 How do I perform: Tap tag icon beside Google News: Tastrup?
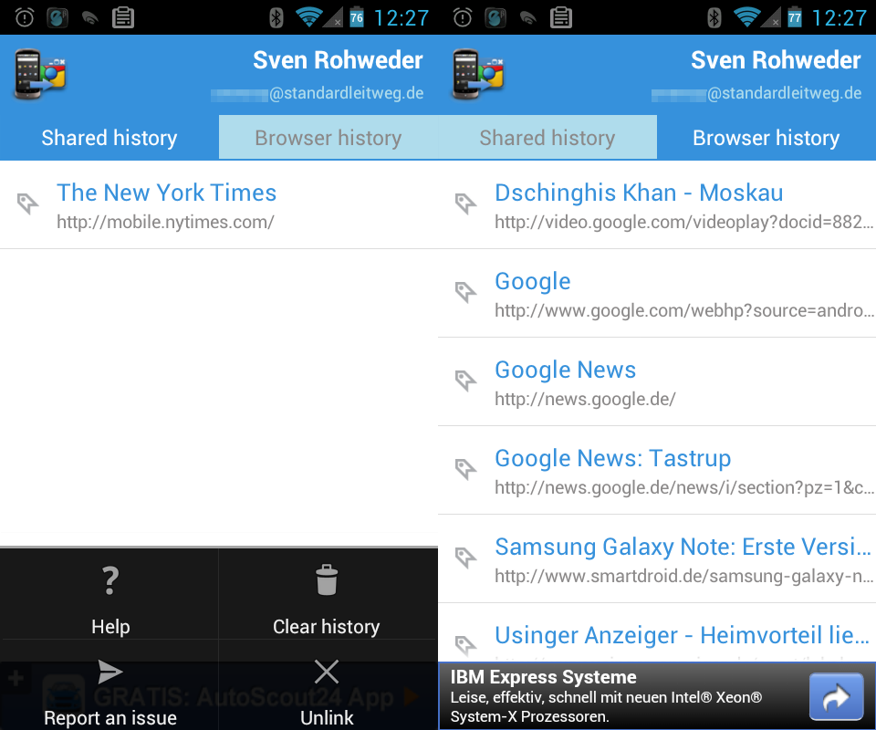coord(465,469)
